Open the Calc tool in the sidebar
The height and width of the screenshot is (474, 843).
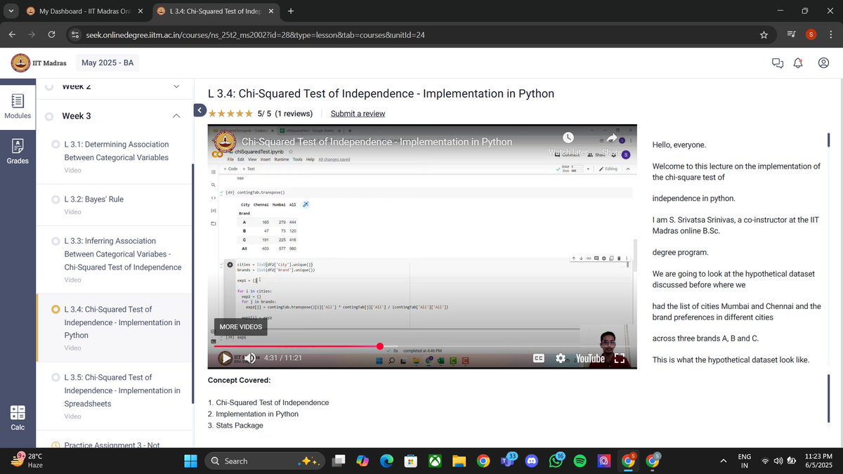point(17,414)
